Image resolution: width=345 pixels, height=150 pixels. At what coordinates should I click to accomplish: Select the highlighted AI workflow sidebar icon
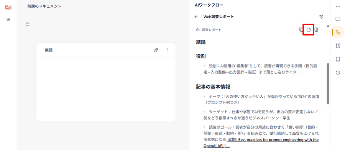click(338, 32)
